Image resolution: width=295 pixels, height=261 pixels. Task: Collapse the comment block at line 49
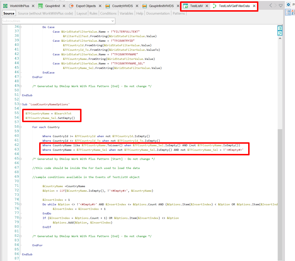[x=20, y=86]
